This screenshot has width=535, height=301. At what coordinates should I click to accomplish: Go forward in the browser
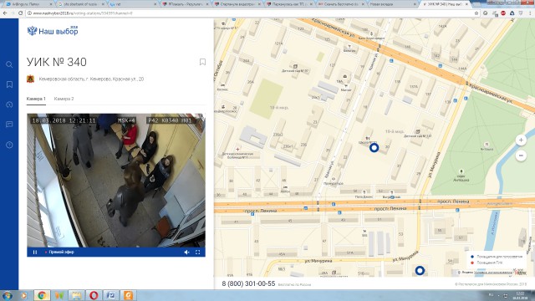coord(13,13)
